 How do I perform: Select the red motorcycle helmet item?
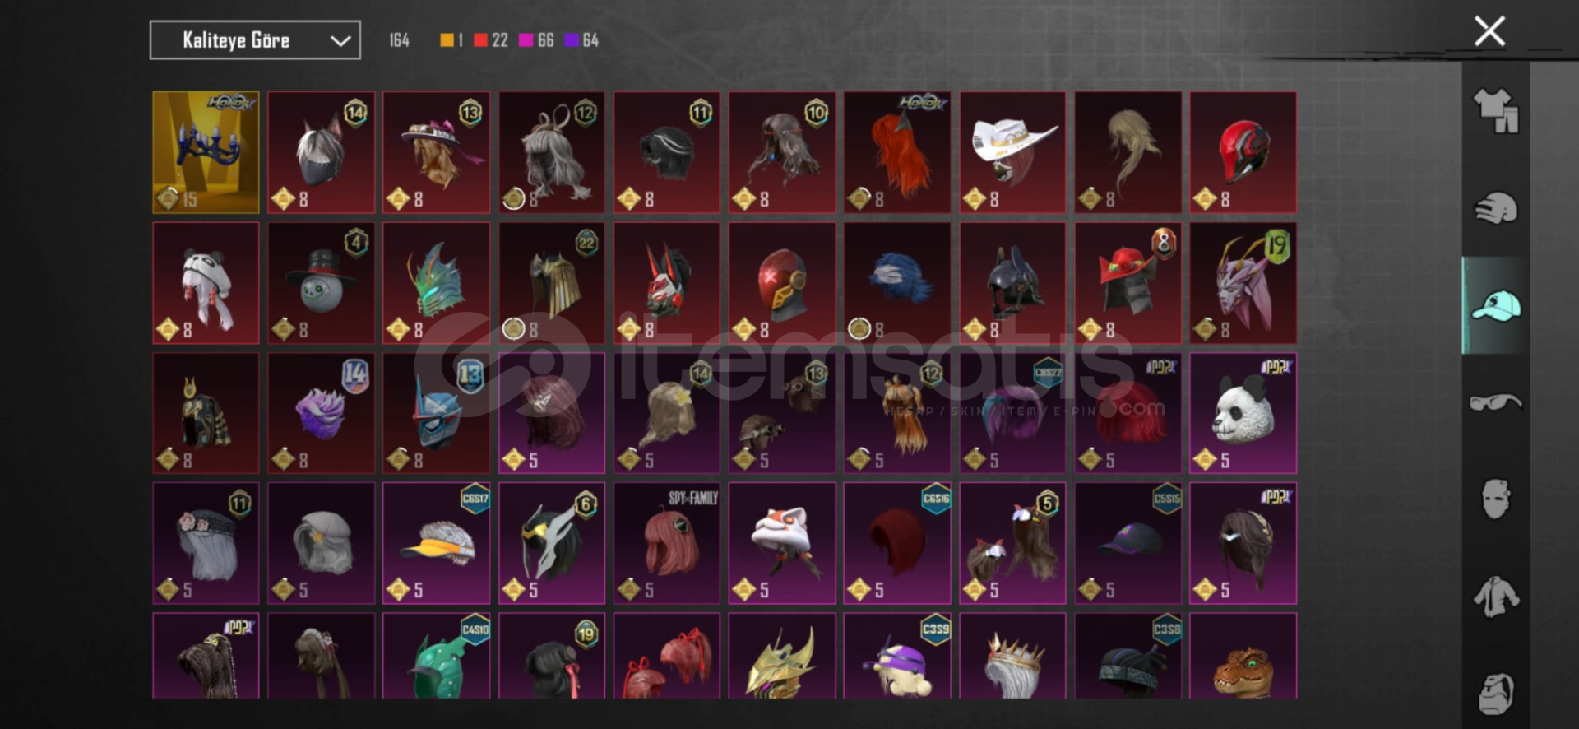1243,152
